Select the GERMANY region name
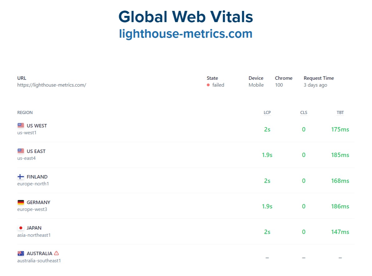372x276 pixels. click(x=38, y=202)
